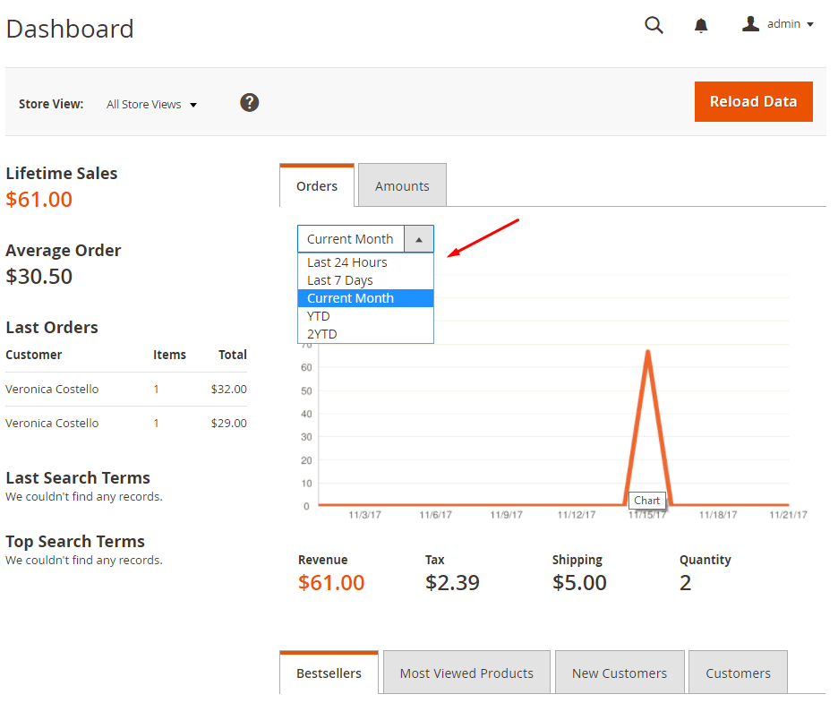Click the 11/21/17 chart axis label

(x=788, y=515)
